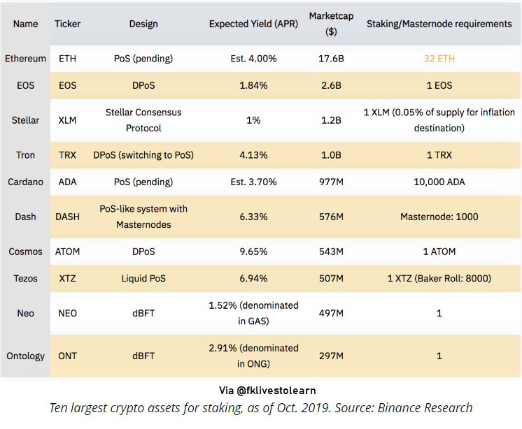This screenshot has width=522, height=429.
Task: Select the Cardano 10,000 ADA requirement
Action: point(439,182)
